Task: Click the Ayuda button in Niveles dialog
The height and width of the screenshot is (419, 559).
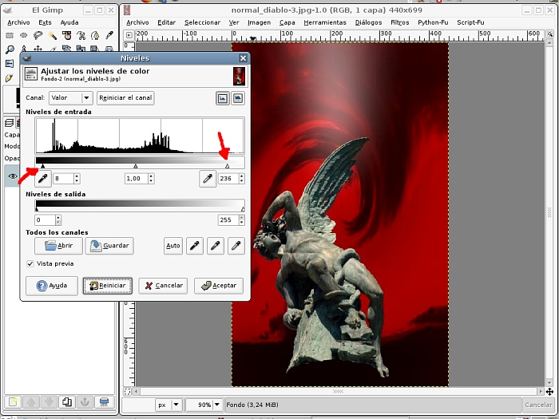Action: pos(52,286)
